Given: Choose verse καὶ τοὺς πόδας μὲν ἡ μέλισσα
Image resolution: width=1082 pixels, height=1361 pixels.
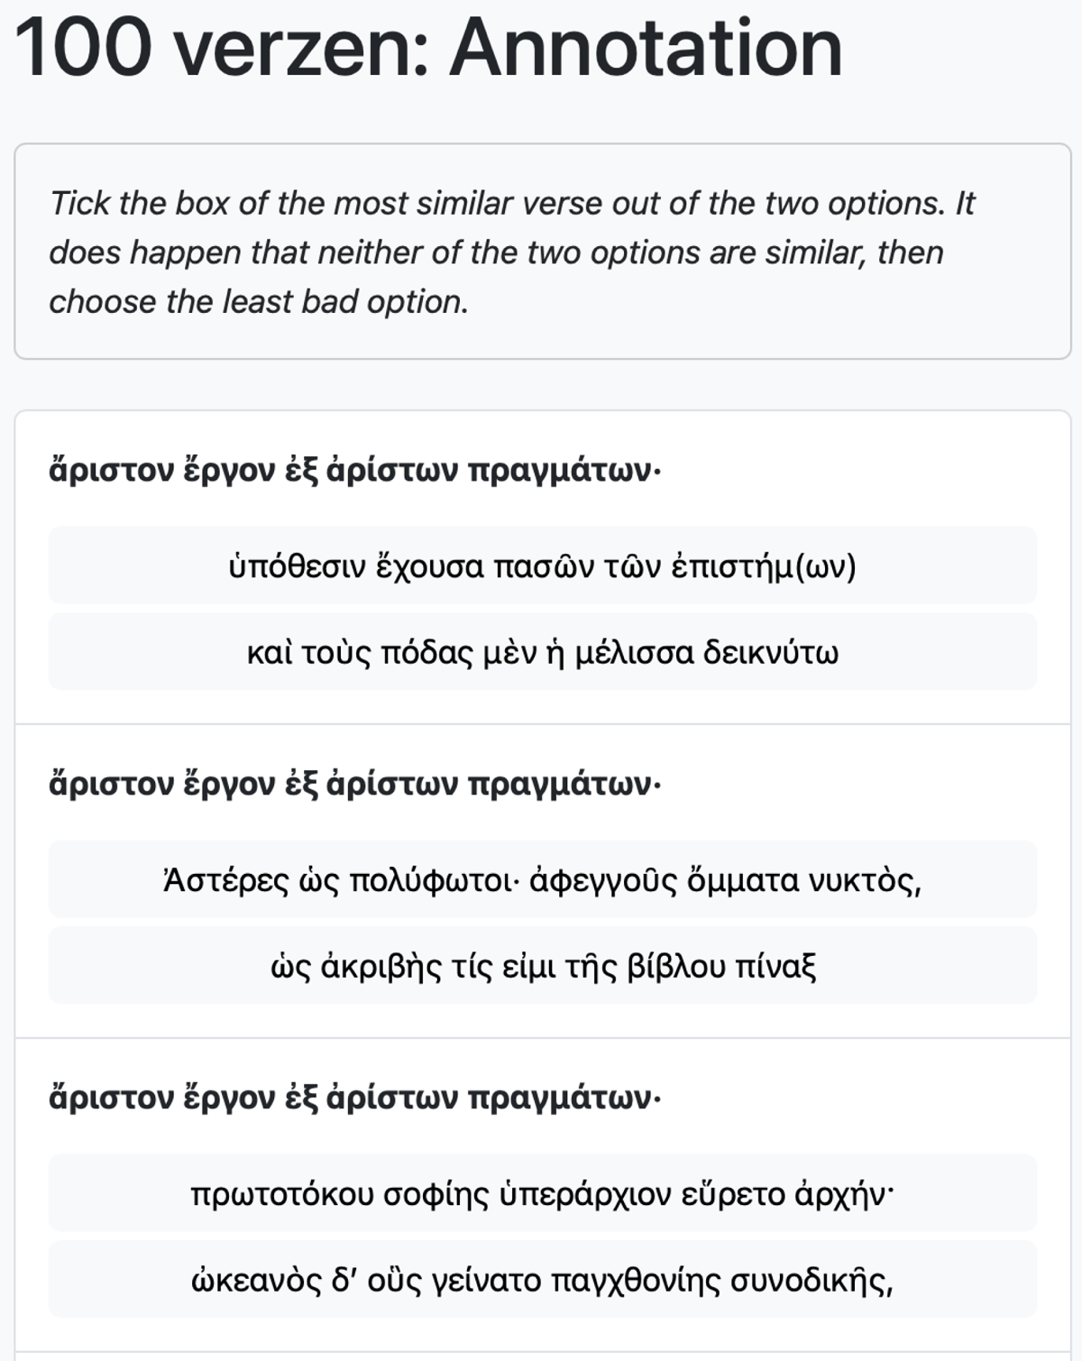Looking at the screenshot, I should [542, 652].
